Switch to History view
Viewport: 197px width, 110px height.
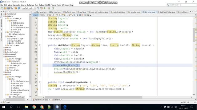pos(42,15)
